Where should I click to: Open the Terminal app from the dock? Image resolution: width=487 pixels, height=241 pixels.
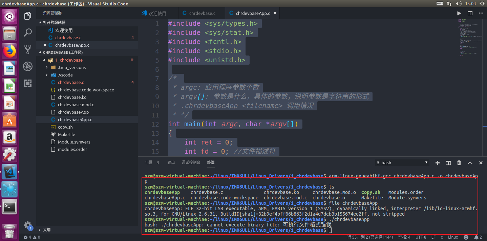[9, 206]
